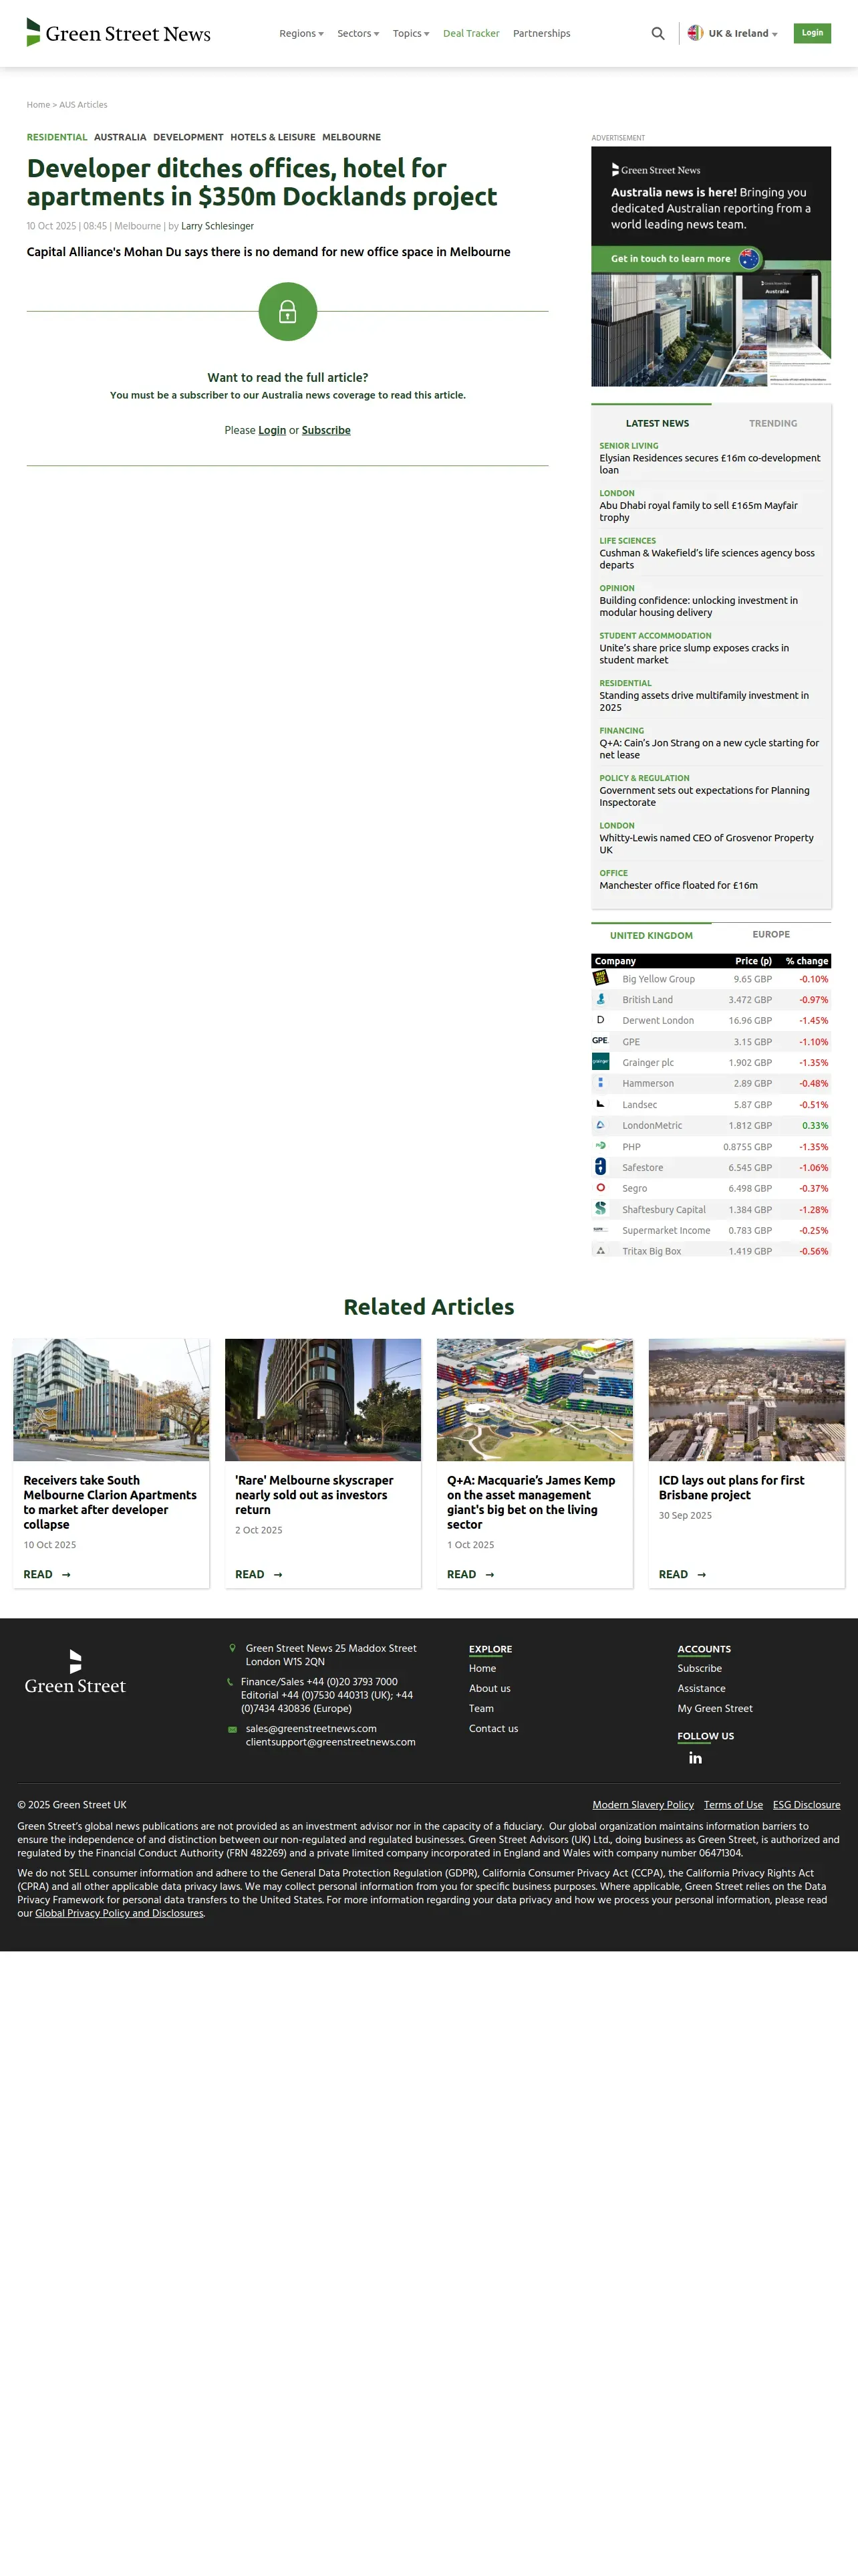Image resolution: width=858 pixels, height=2576 pixels.
Task: Click READ on Macquarie's James Kemp article
Action: pyautogui.click(x=470, y=1574)
